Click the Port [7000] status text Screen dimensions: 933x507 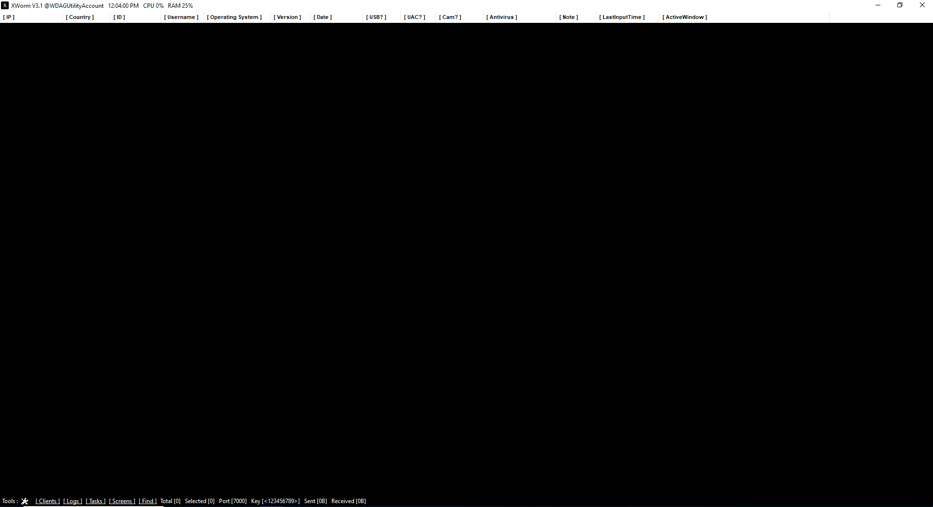tap(233, 501)
